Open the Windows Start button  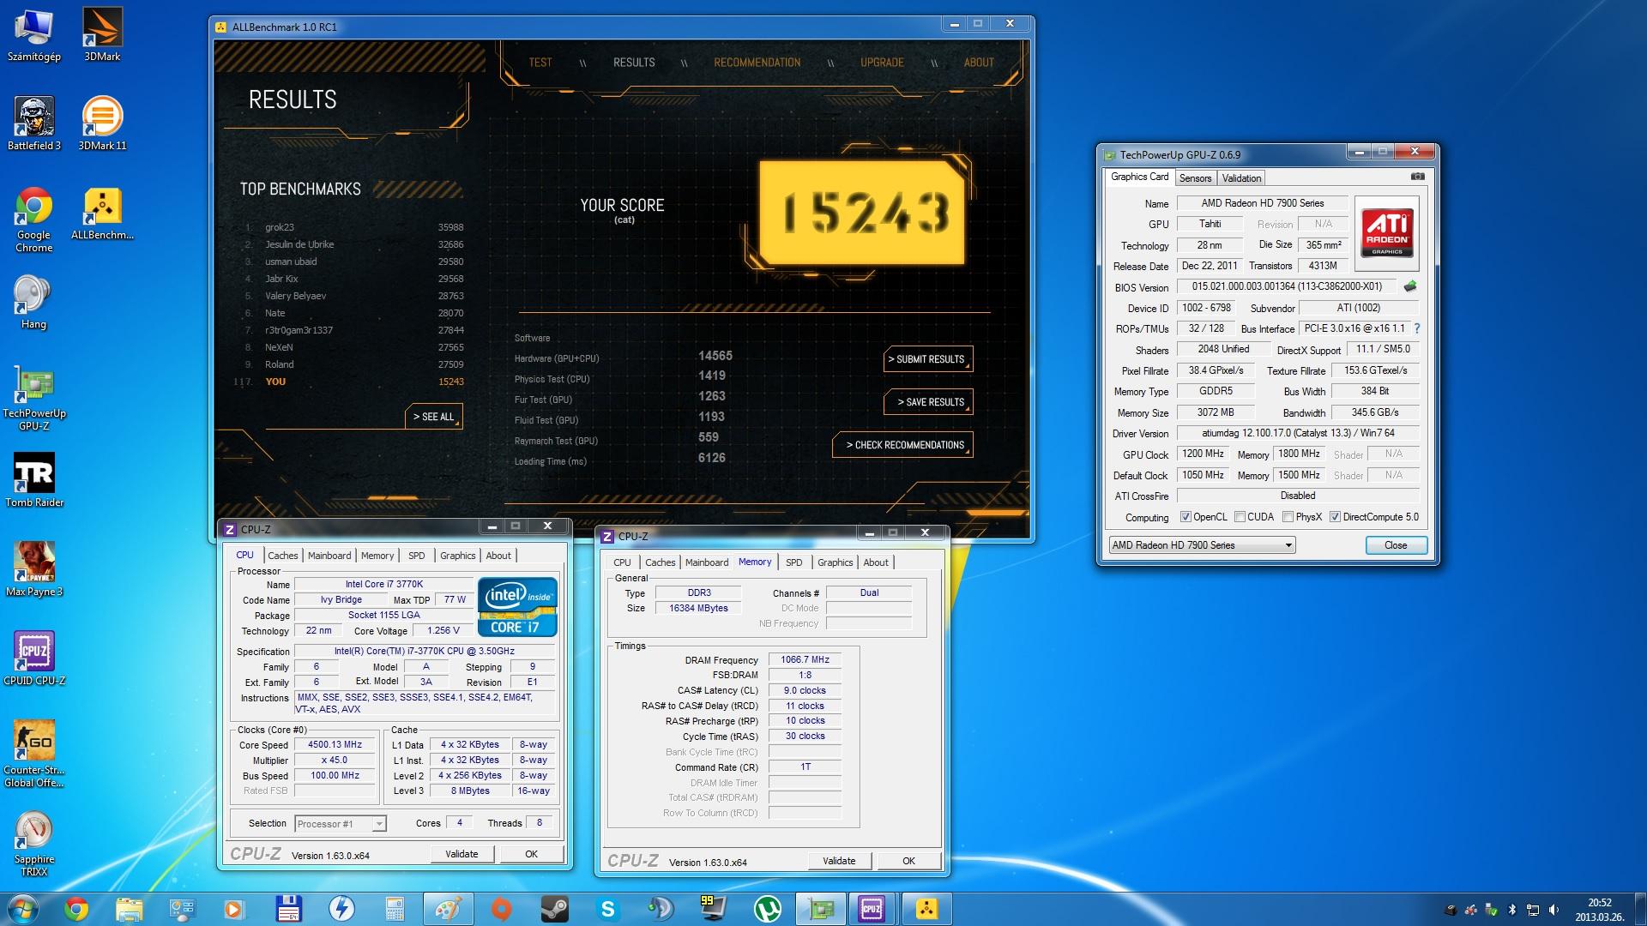click(23, 909)
